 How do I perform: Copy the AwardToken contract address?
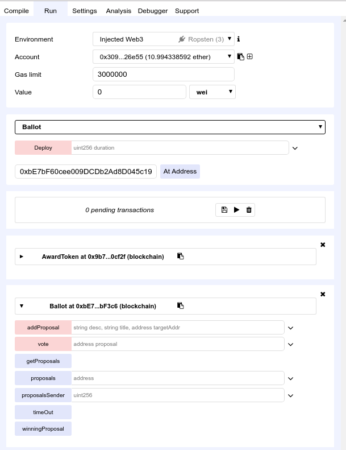(x=180, y=256)
